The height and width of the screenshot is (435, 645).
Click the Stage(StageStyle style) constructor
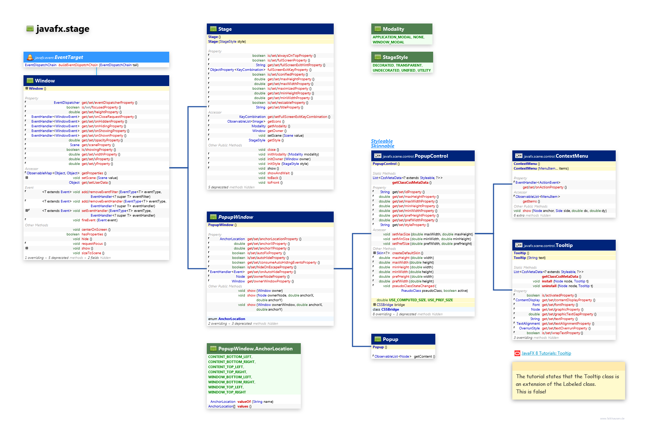[227, 42]
